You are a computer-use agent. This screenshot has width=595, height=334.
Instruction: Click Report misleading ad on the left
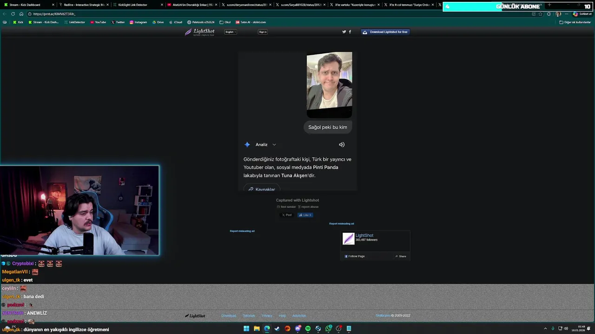(242, 231)
